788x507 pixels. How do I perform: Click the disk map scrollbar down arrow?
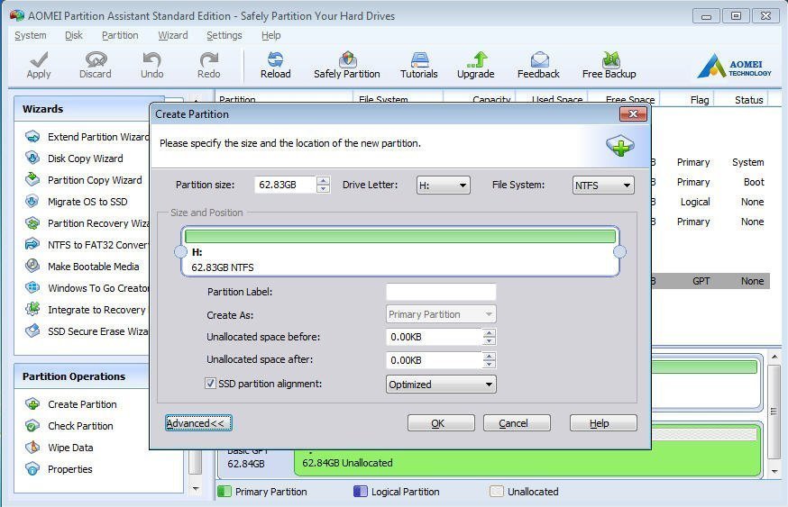(x=774, y=471)
